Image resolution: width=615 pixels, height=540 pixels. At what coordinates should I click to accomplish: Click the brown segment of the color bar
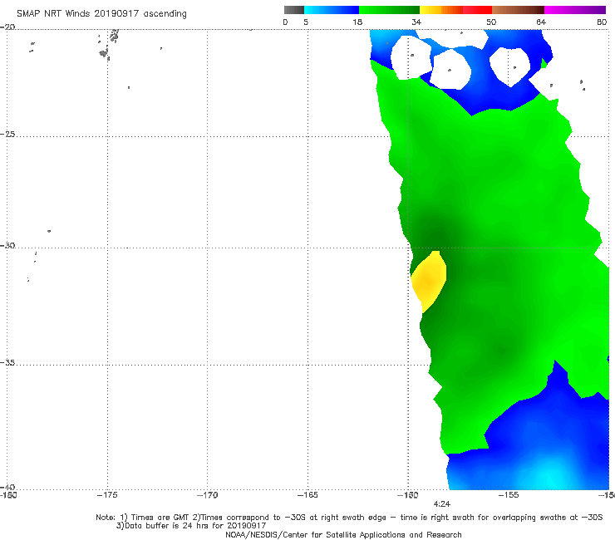(x=518, y=10)
